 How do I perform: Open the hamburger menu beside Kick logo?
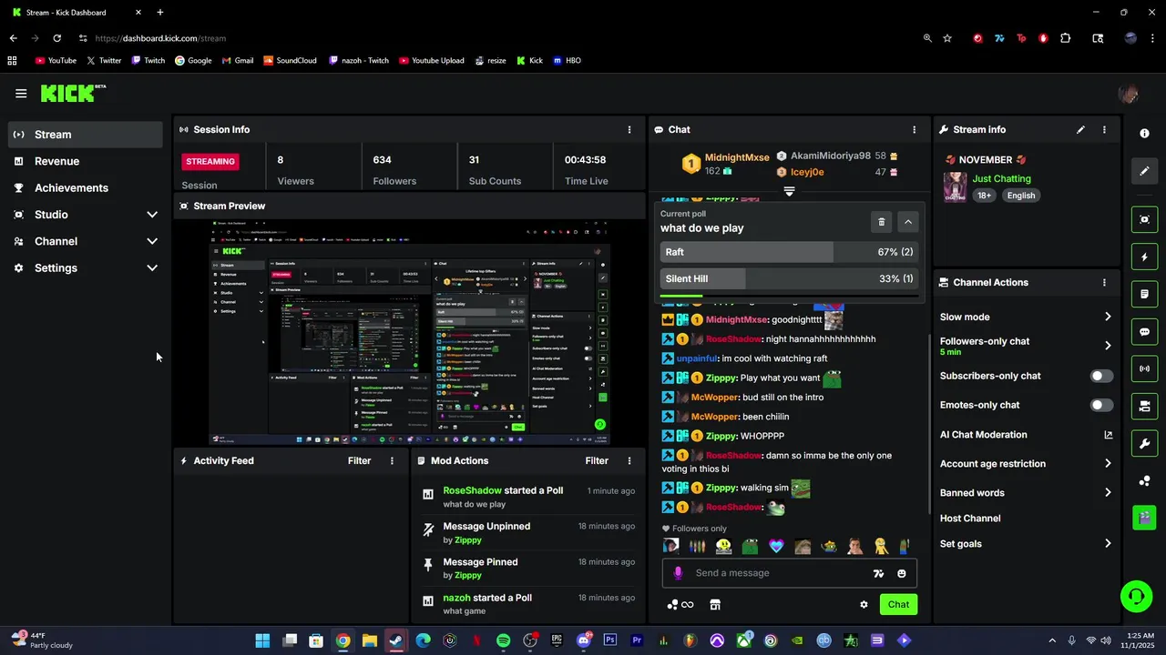21,93
